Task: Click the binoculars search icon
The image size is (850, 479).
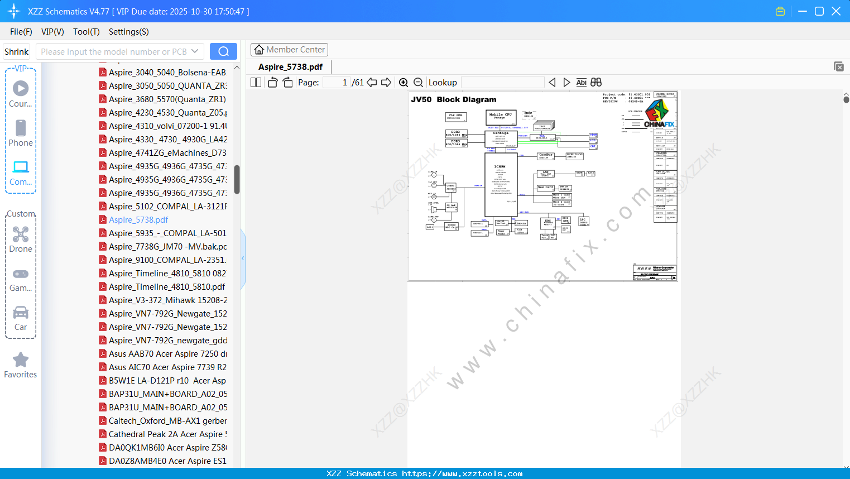Action: click(x=596, y=83)
